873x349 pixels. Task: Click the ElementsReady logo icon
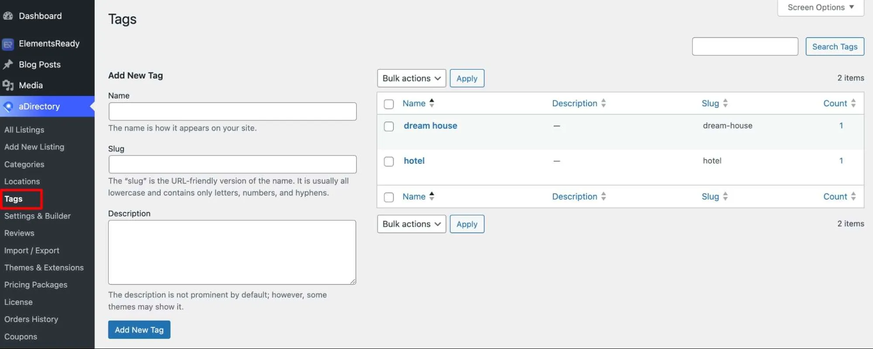tap(8, 44)
